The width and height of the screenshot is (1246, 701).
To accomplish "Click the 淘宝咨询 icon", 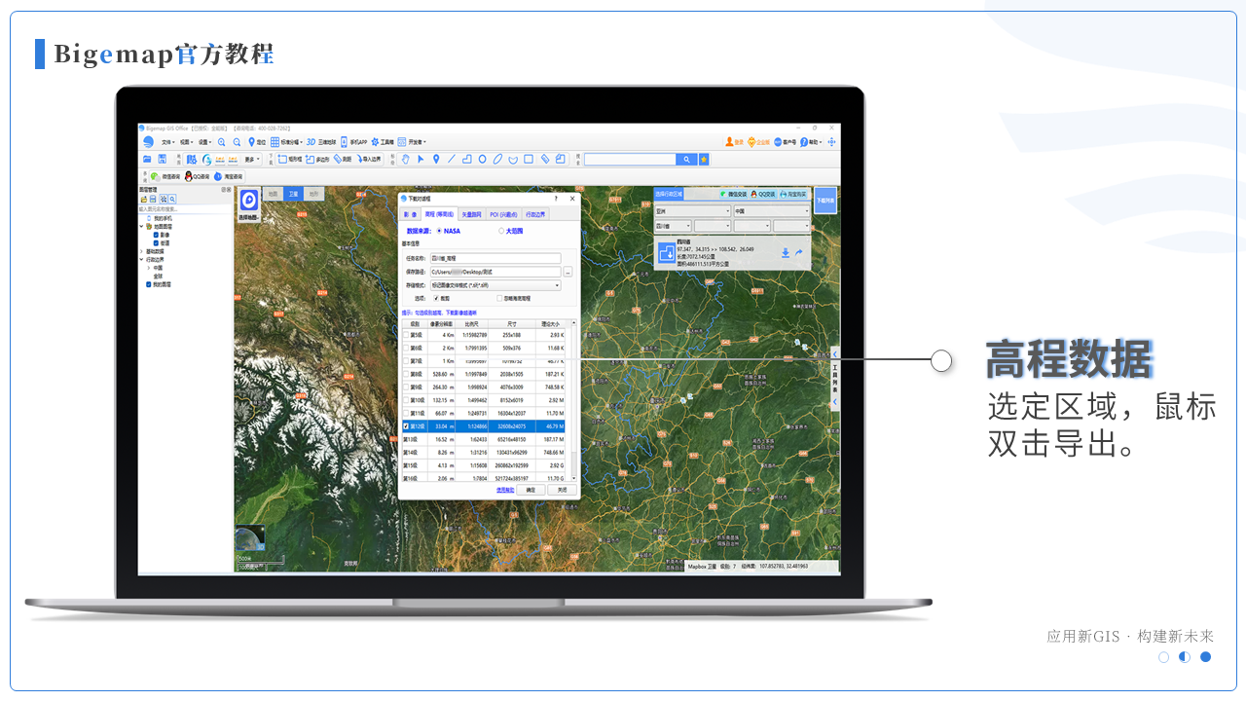I will coord(218,176).
